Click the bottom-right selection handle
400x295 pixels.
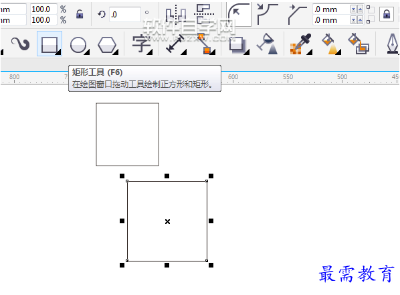pyautogui.click(x=211, y=265)
